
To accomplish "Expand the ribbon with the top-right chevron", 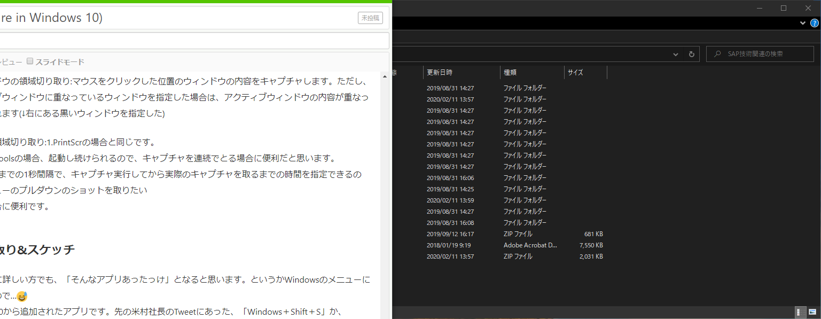I will click(802, 22).
